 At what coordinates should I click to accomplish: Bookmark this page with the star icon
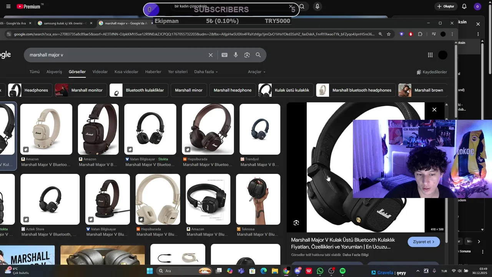click(x=389, y=34)
